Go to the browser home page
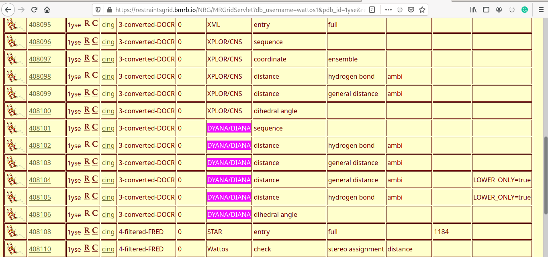This screenshot has width=548, height=257. (47, 10)
